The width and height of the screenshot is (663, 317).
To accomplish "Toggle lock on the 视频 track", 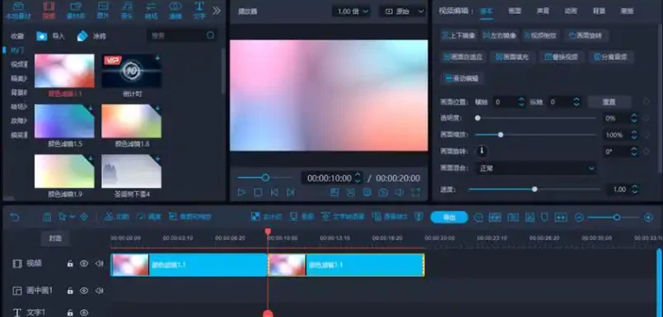I will click(x=70, y=263).
